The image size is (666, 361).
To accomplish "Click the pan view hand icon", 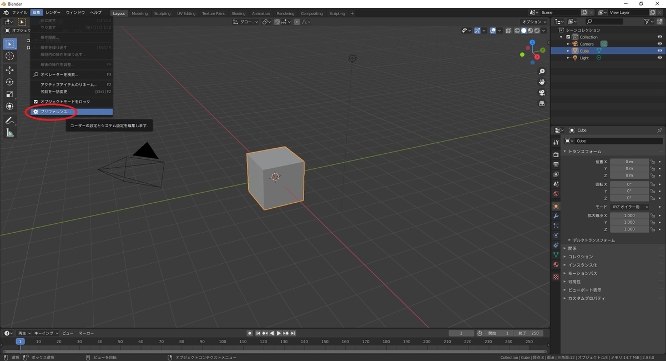I will click(x=542, y=82).
